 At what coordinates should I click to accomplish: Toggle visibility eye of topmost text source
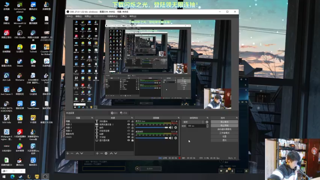[128, 121]
